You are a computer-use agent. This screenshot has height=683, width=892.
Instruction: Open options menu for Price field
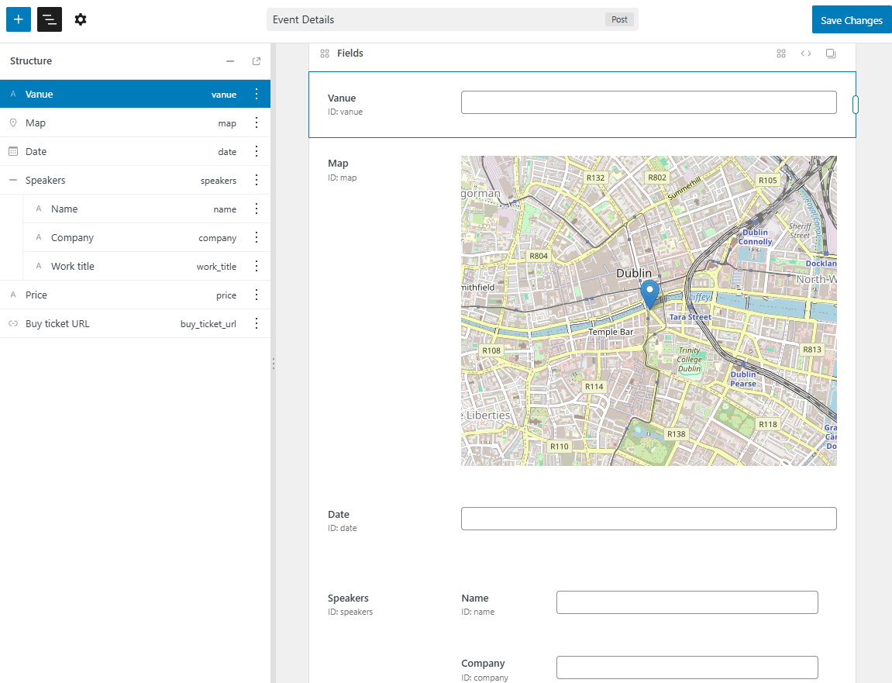tap(257, 295)
